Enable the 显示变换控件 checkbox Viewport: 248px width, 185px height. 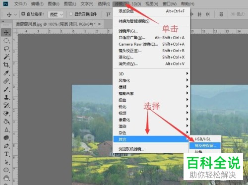pyautogui.click(x=71, y=14)
